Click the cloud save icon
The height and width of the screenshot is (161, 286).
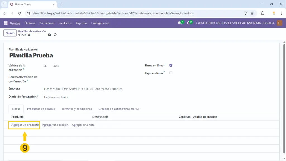(x=49, y=35)
